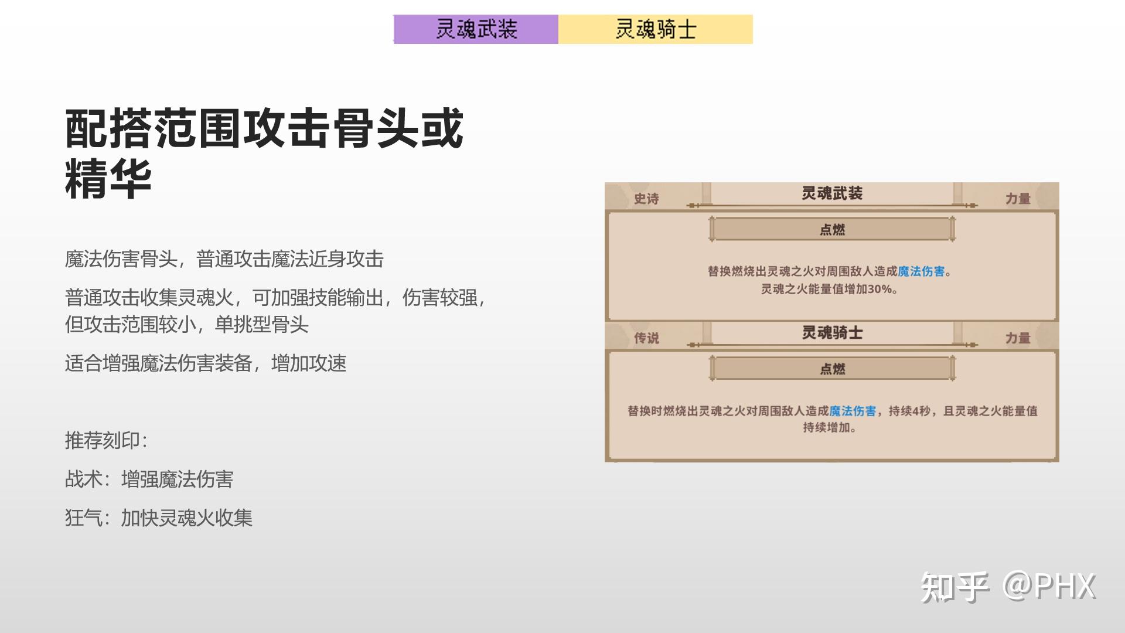Click the line 适合增强魔法伤害装备，增加攻速
The width and height of the screenshot is (1125, 633).
click(206, 363)
